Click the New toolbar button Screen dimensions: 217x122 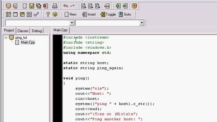71,14
